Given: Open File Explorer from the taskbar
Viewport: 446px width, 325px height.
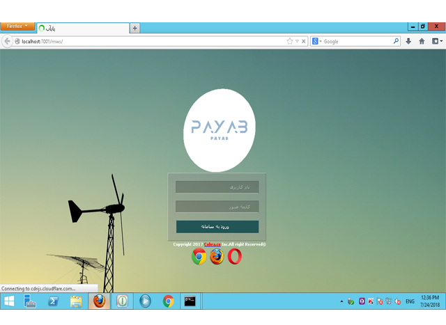Looking at the screenshot, I should (76, 301).
